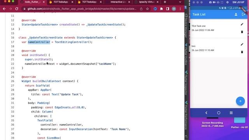Viewport: 249px width, 140px height.
Task: Edit the 'TEst Task one' item
Action: (x=242, y=24)
